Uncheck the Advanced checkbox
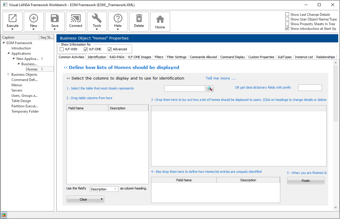 [x=110, y=49]
